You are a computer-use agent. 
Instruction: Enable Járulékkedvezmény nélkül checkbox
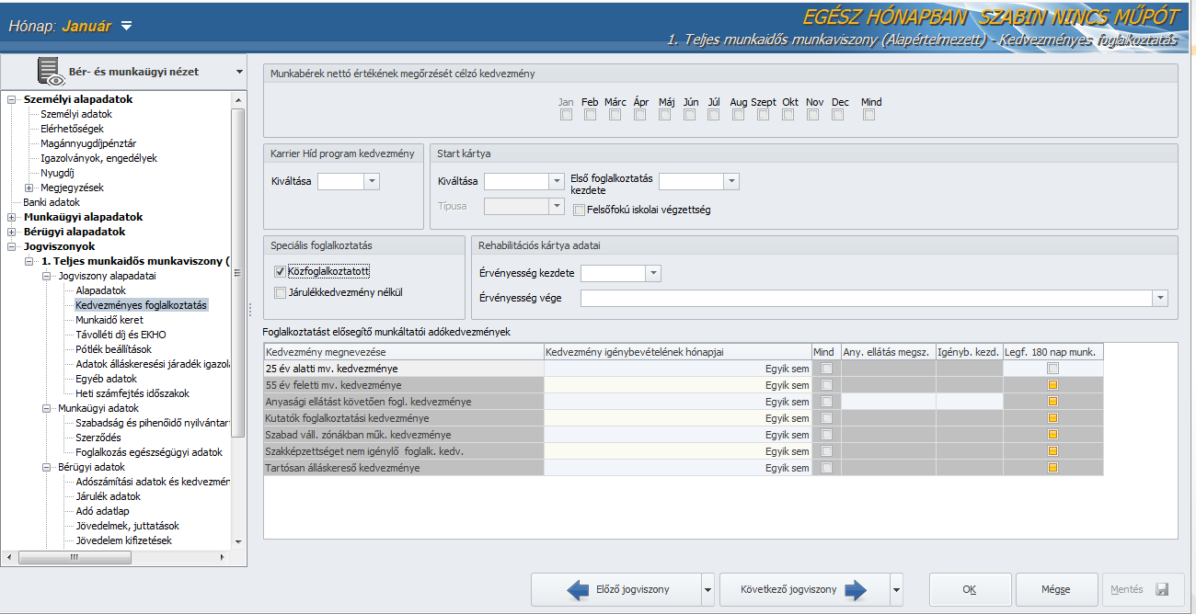pos(281,293)
